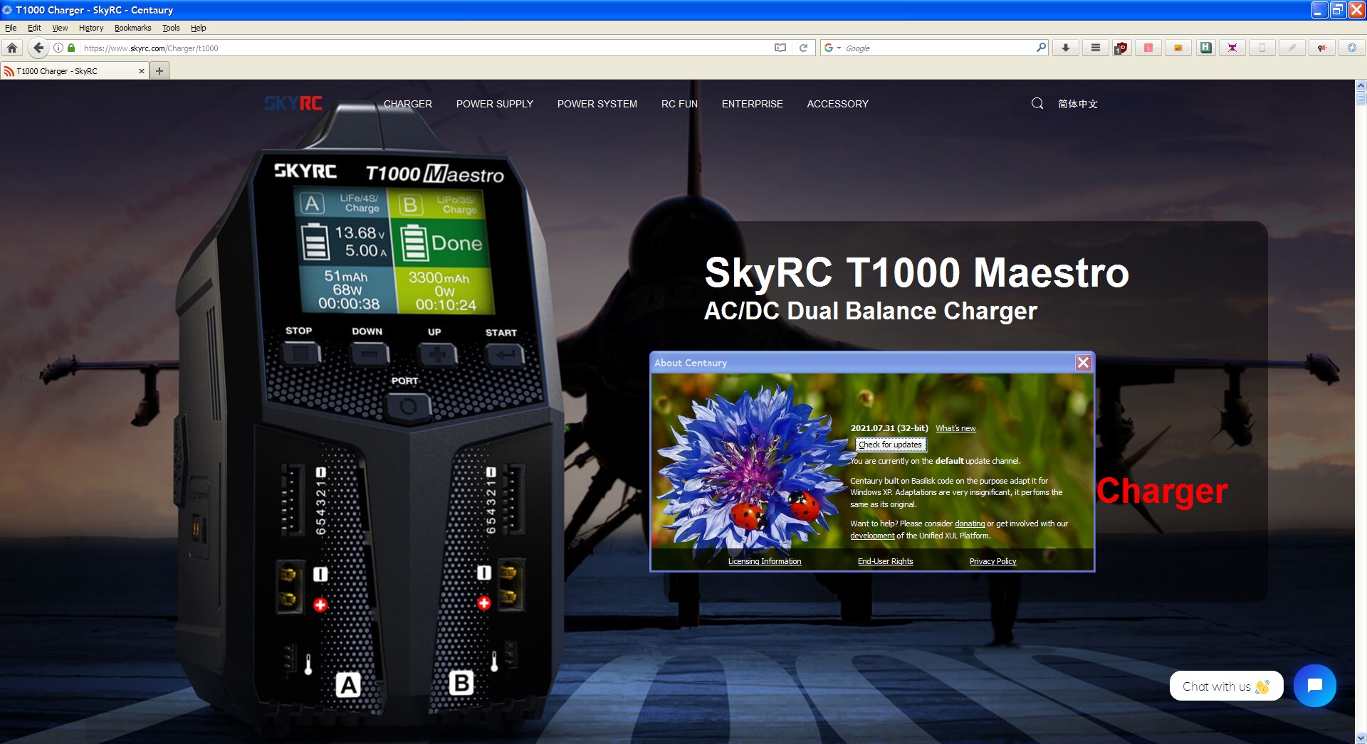This screenshot has width=1367, height=744.
Task: Click the megaphone extension icon
Action: coord(1321,48)
